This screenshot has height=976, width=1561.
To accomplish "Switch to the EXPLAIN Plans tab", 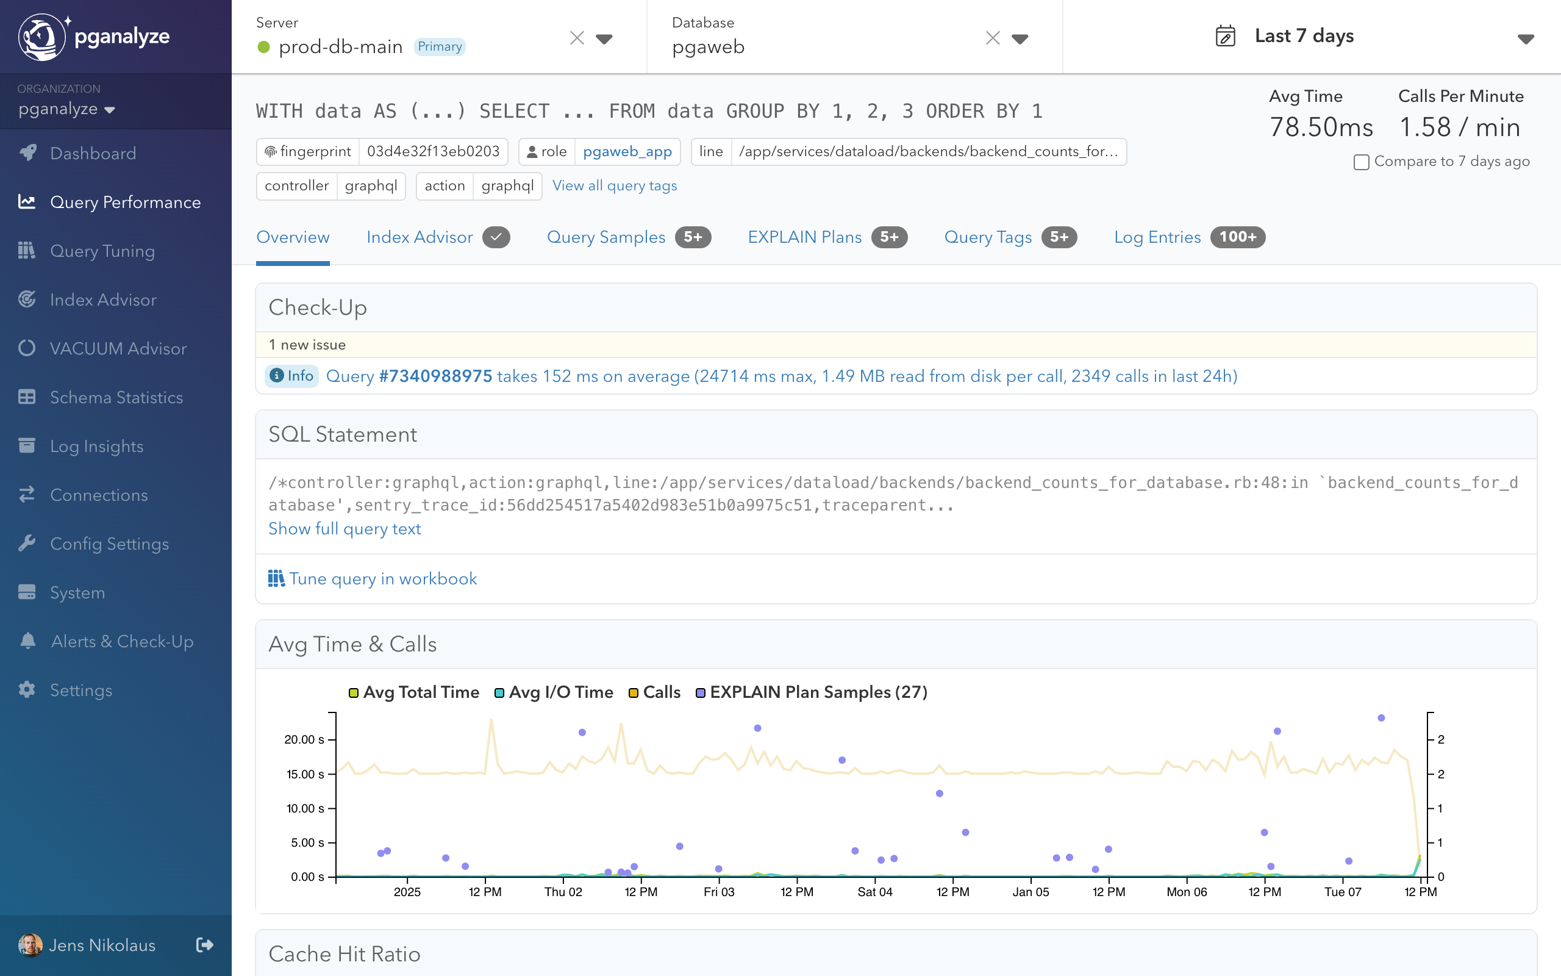I will (x=804, y=237).
